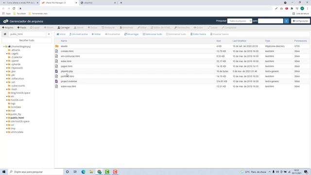Sort by the Size column header
Viewport: 311px width, 175px height.
[219, 41]
